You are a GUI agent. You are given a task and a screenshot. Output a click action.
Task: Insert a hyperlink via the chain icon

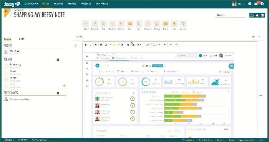(x=159, y=45)
